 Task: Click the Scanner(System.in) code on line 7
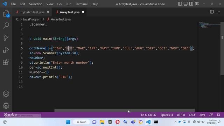click(x=61, y=53)
